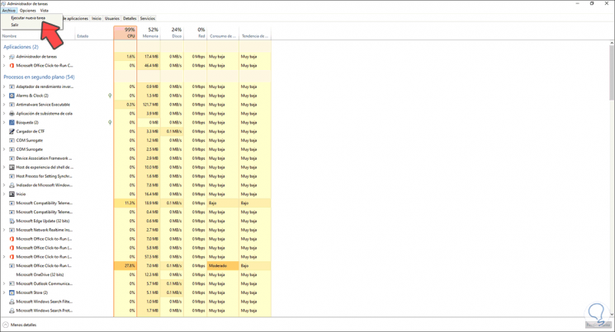Click the Alarms & Clock app icon

(x=12, y=96)
